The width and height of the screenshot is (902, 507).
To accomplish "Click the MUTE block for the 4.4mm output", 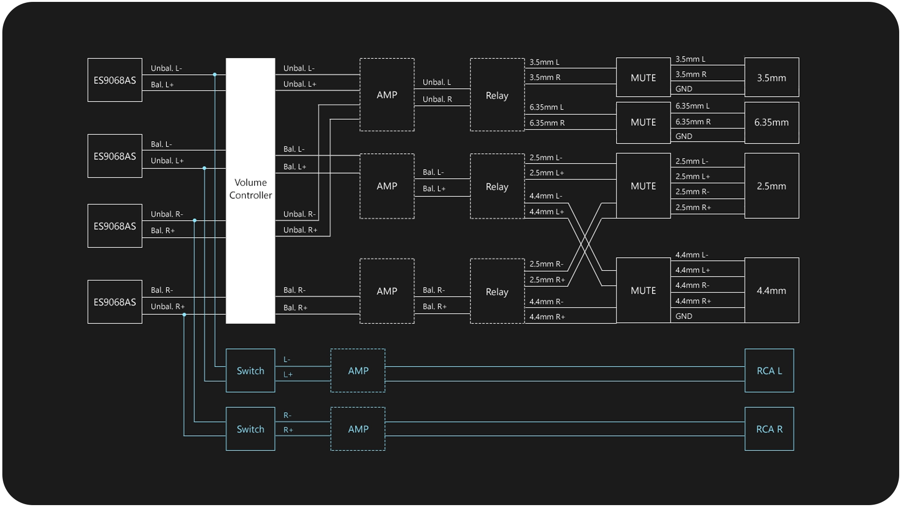I will 643,291.
